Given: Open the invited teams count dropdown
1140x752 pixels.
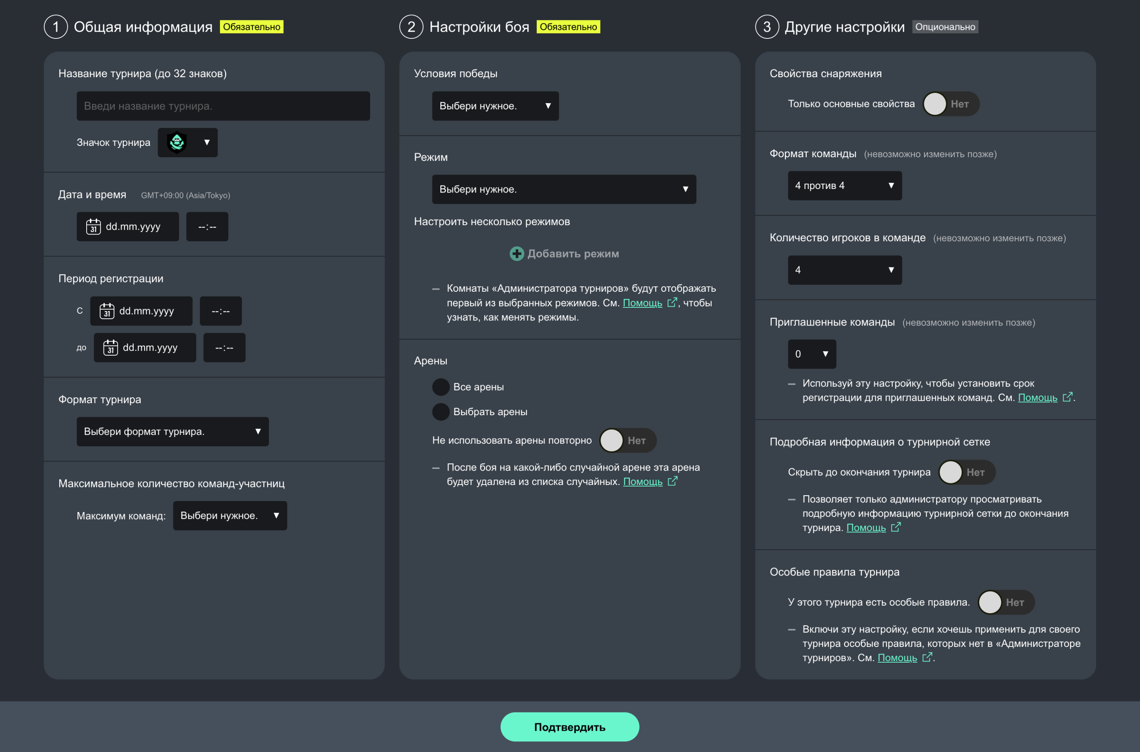Looking at the screenshot, I should 811,354.
